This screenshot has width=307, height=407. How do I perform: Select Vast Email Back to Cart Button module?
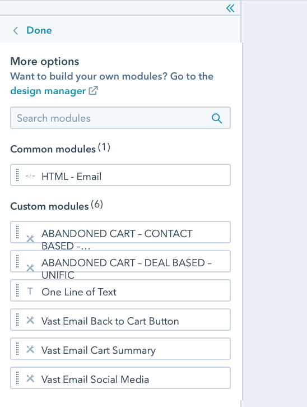click(x=120, y=320)
